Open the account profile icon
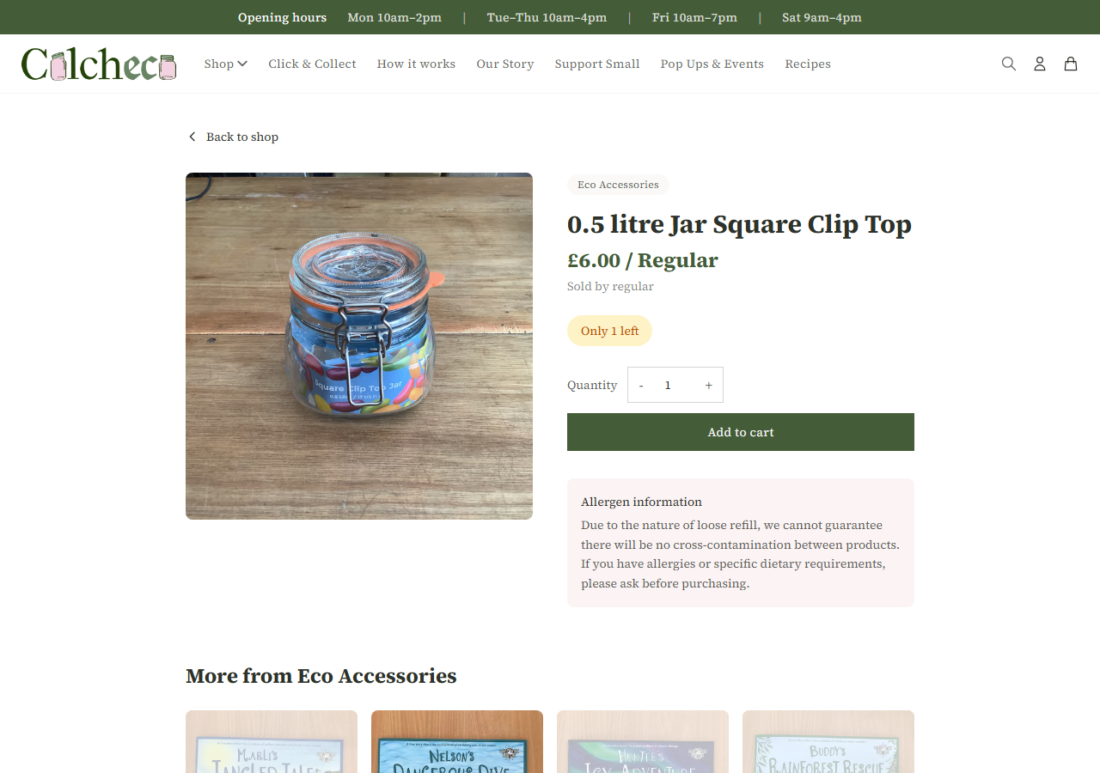This screenshot has height=773, width=1100. tap(1040, 64)
